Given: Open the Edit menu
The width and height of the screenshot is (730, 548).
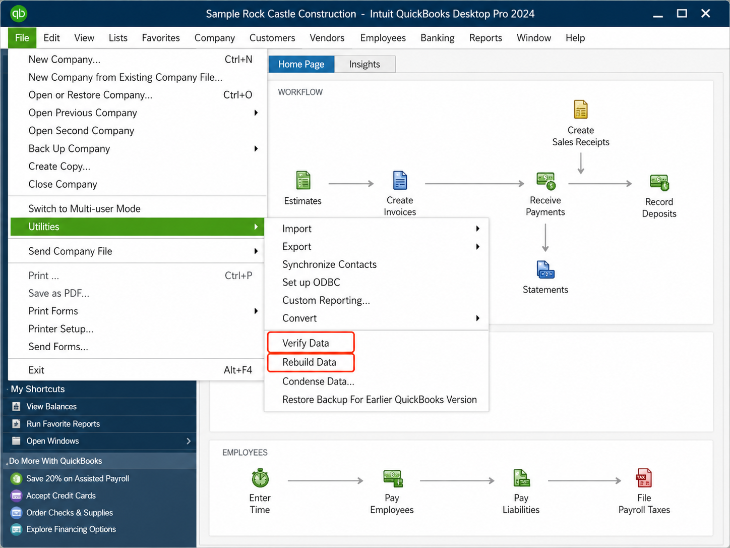Looking at the screenshot, I should (51, 38).
